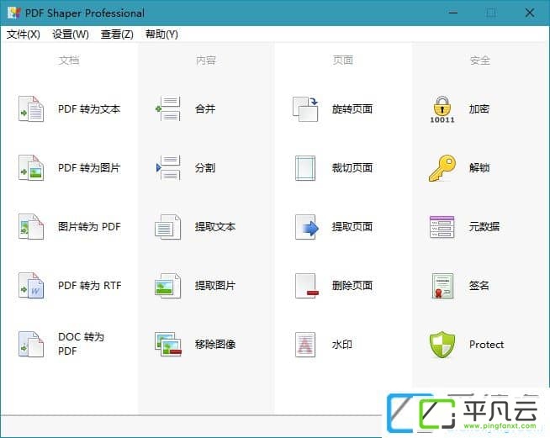This screenshot has height=438, width=550.
Task: Choose the 图片转为 PDF label
Action: coord(89,227)
